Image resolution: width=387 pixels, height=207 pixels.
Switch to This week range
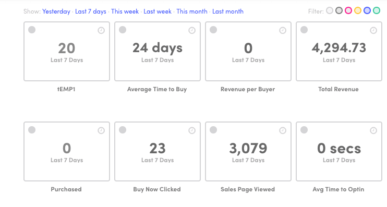125,11
